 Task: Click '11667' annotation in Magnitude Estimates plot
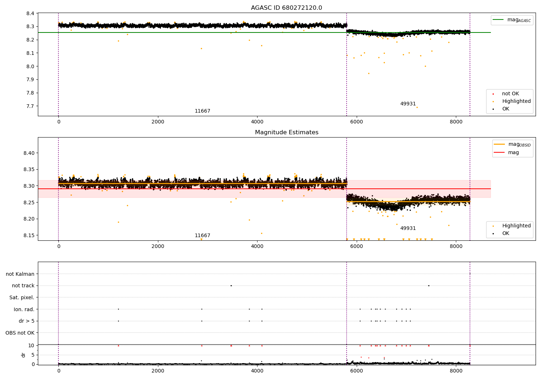coord(202,236)
